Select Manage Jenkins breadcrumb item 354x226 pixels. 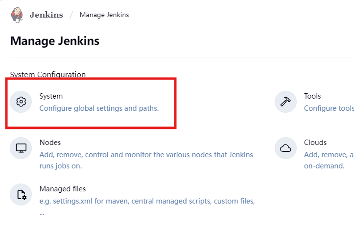click(104, 15)
